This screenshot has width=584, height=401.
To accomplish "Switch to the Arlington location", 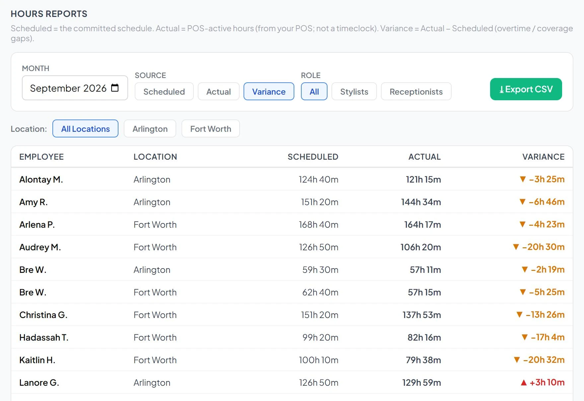I will pyautogui.click(x=150, y=129).
